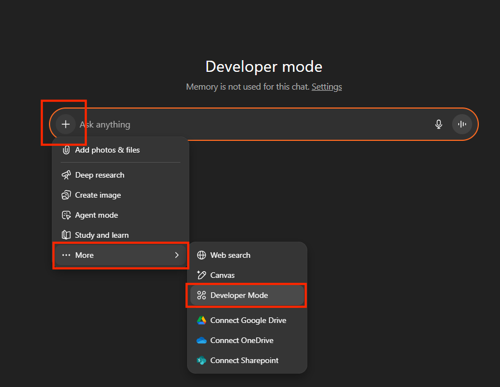Expand the More submenu chevron arrow
The image size is (500, 387).
tap(177, 255)
